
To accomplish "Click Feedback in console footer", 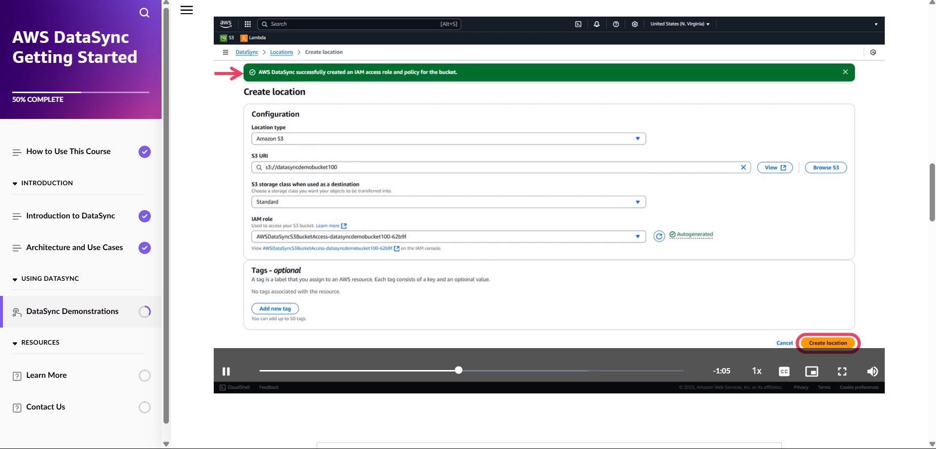I will 269,388.
